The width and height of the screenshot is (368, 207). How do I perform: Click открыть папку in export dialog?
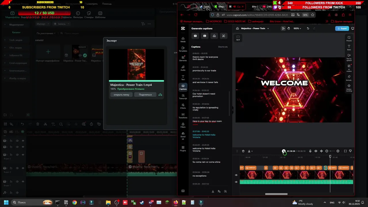(x=121, y=95)
